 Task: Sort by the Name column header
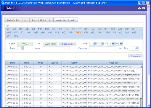tap(74, 63)
